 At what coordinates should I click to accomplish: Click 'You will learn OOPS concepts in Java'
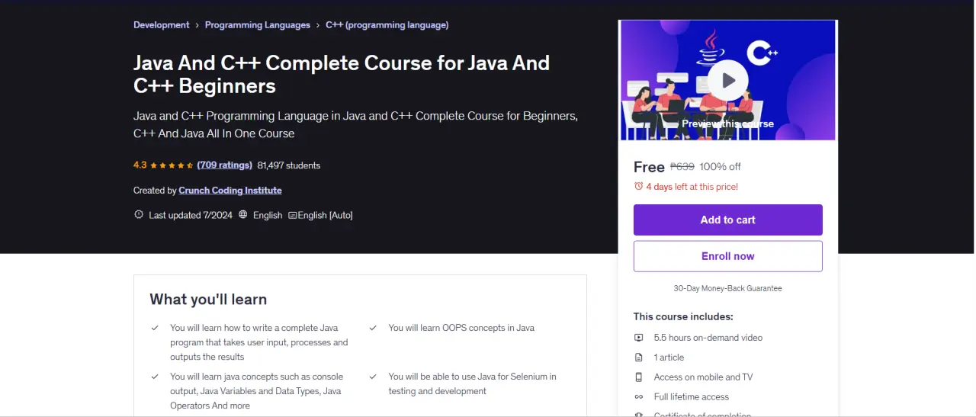pos(461,328)
